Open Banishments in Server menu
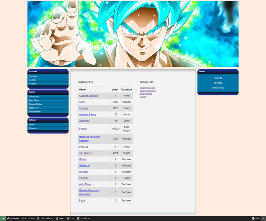266x221 pixels. coord(35,111)
